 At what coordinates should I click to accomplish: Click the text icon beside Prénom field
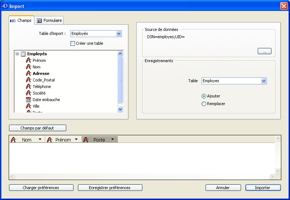coord(29,60)
